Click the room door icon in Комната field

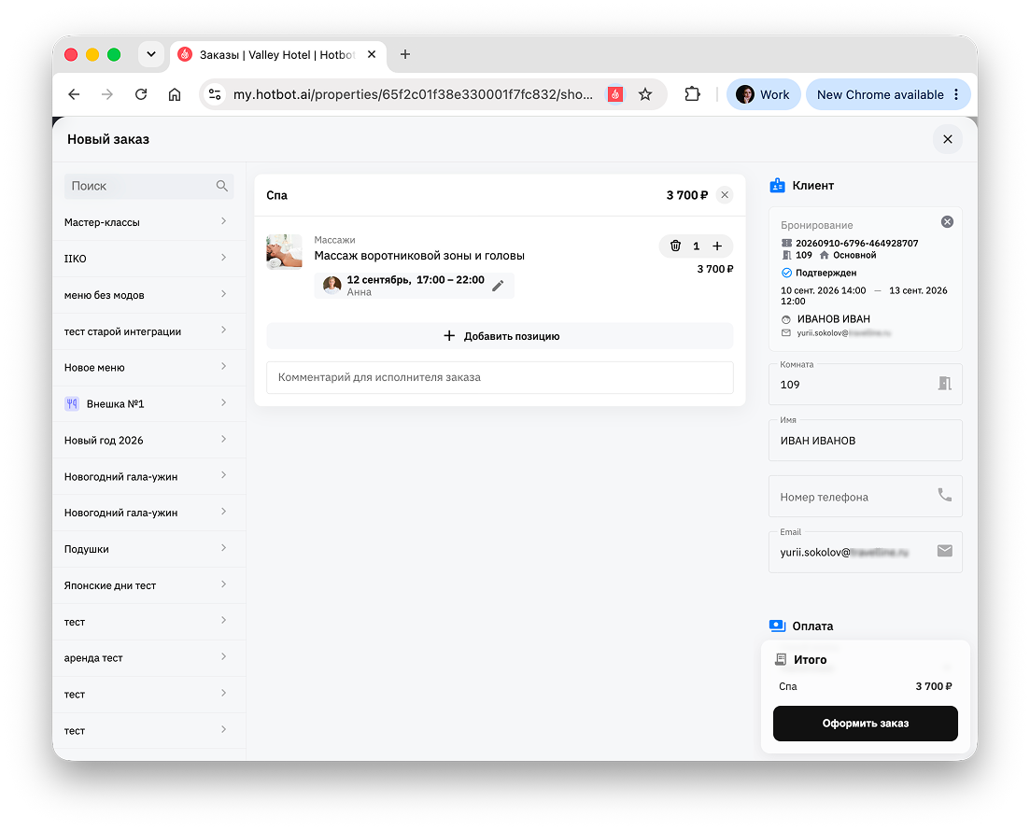tap(945, 384)
